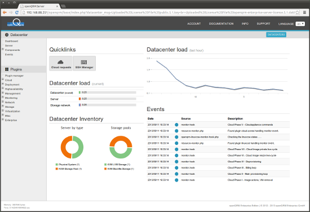
Task: Open the Cloud requests quicklink
Action: 61,63
